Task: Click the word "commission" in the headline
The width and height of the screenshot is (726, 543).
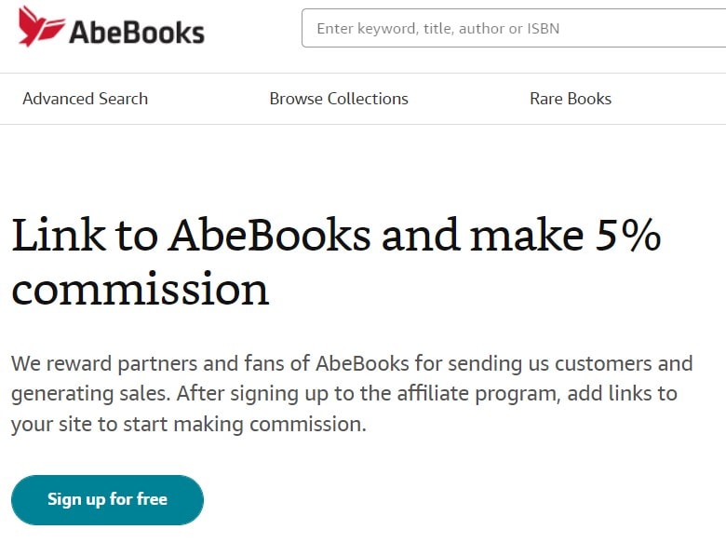Action: (140, 289)
